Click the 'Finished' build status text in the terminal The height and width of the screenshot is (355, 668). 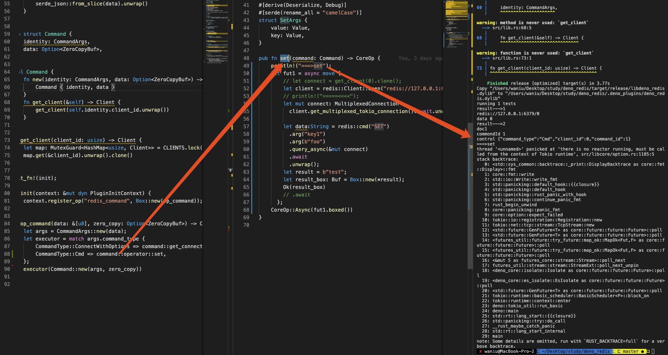point(497,83)
